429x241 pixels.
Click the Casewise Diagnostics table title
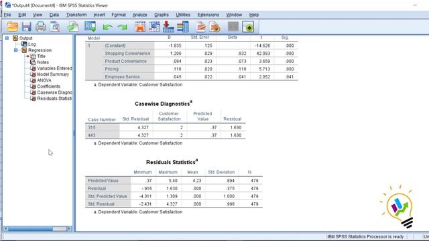(164, 104)
